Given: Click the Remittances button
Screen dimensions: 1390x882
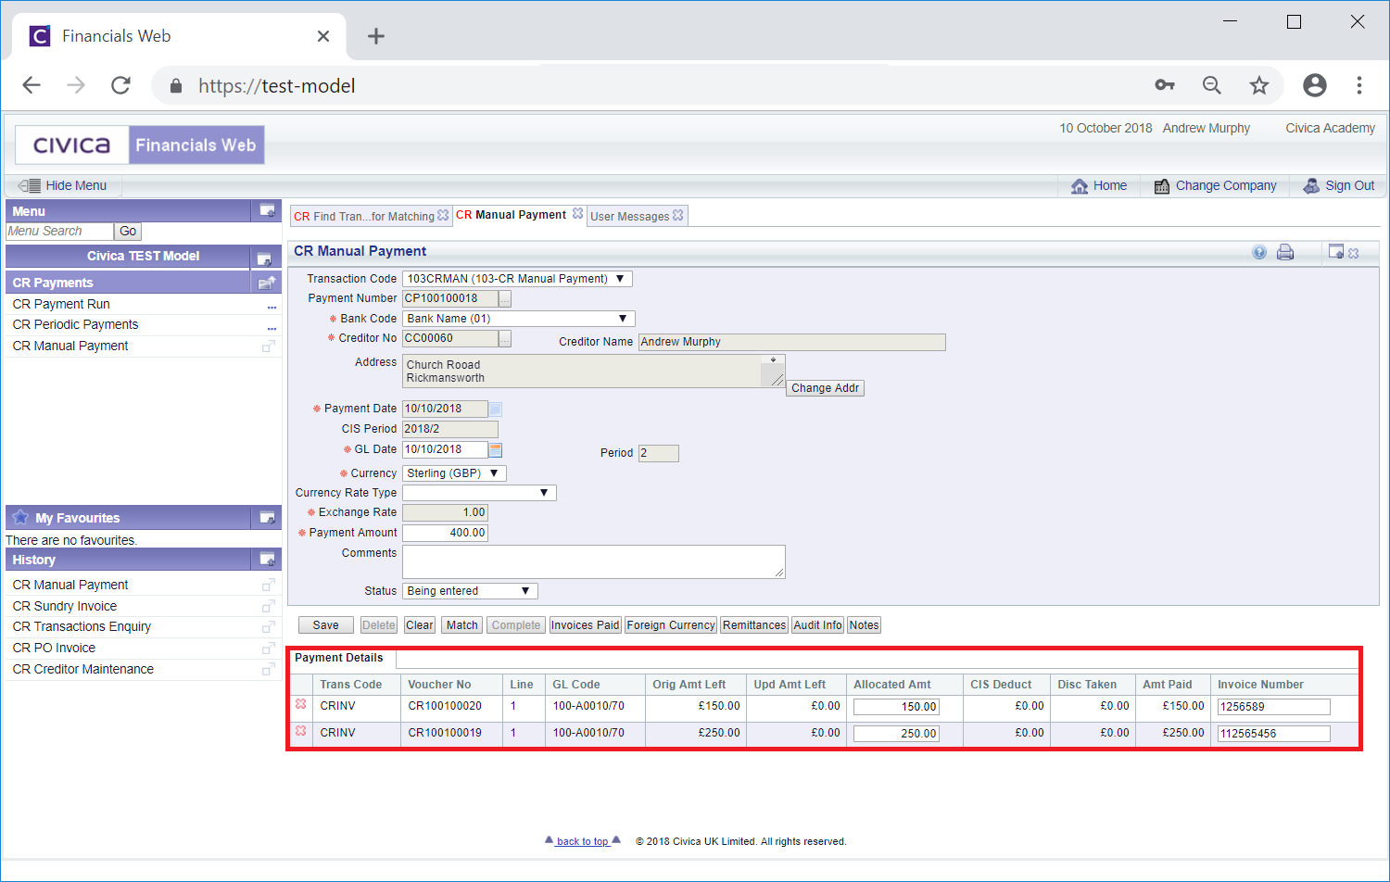Looking at the screenshot, I should pyautogui.click(x=754, y=625).
